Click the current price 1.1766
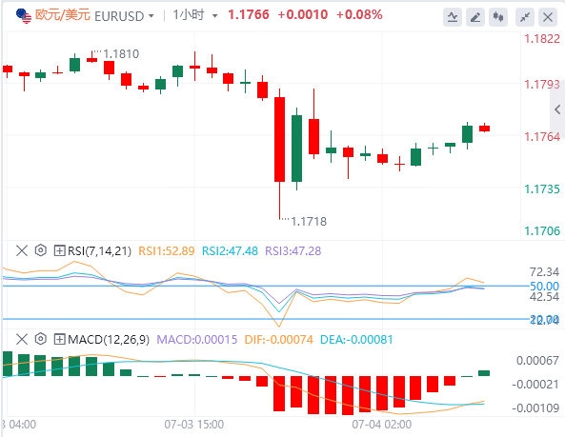This screenshot has height=437, width=565. 249,15
